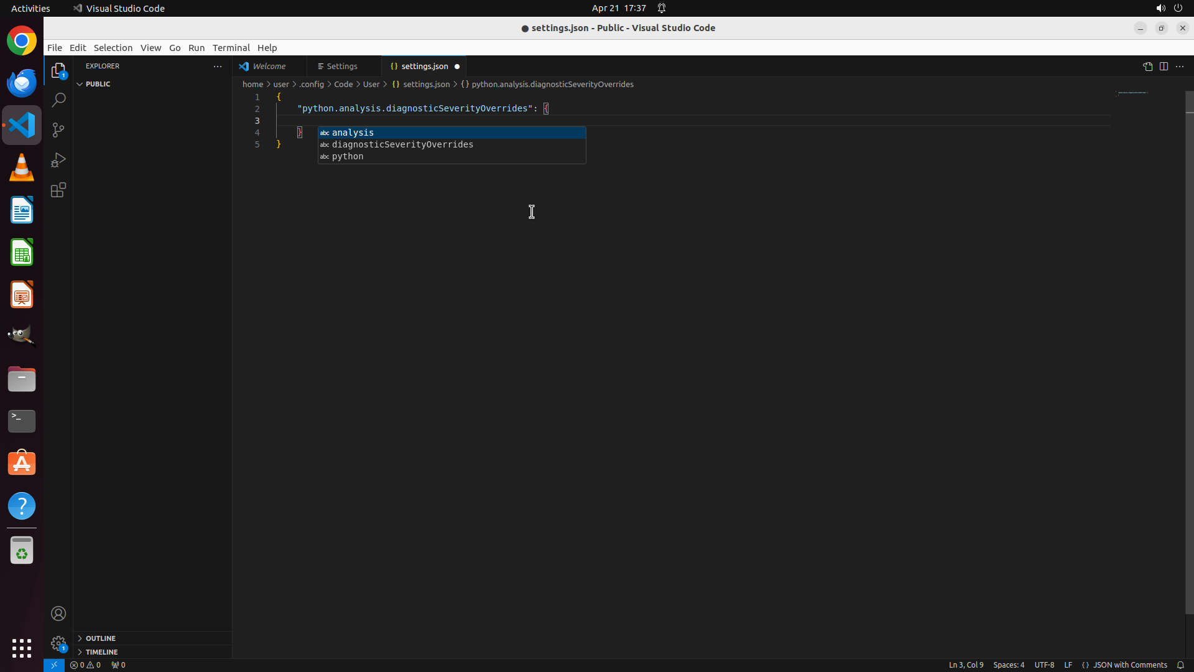Open the Manage gear menu

58,643
